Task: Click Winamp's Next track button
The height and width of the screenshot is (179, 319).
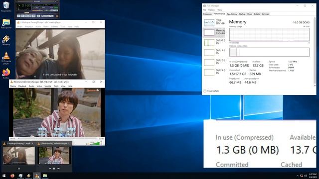Action: [x=34, y=16]
